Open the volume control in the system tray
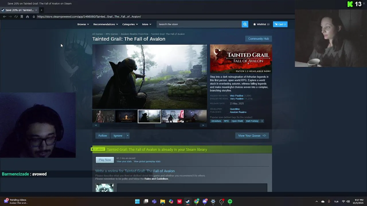 click(348, 201)
